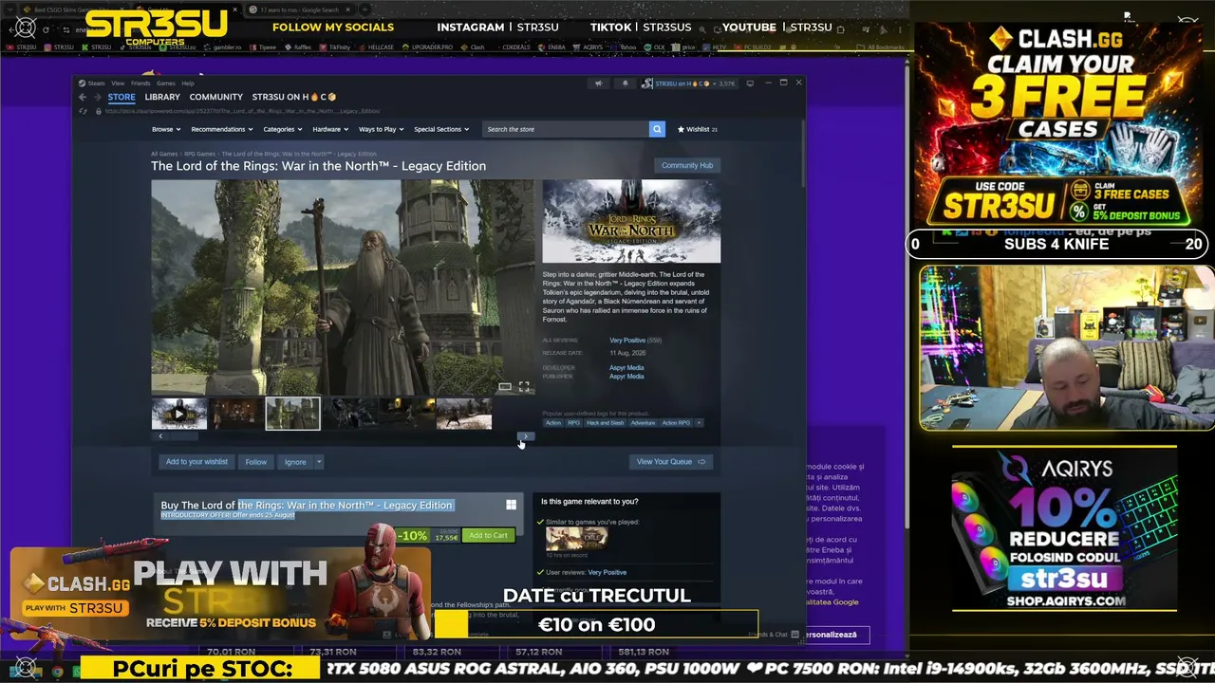Viewport: 1215px width, 683px height.
Task: Expand the Categories dropdown
Action: point(283,129)
